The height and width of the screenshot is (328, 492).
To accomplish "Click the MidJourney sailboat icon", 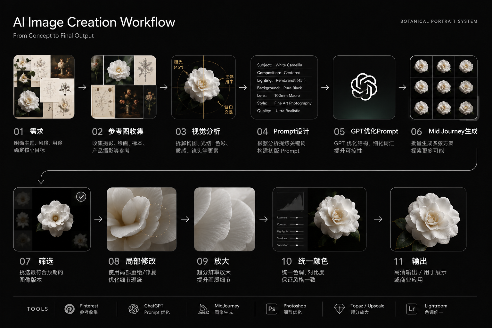I will pos(203,309).
